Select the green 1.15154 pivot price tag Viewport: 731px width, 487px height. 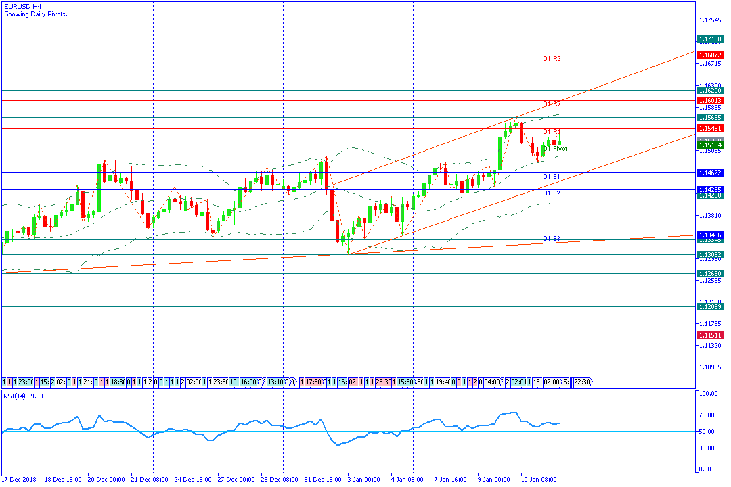pos(710,145)
